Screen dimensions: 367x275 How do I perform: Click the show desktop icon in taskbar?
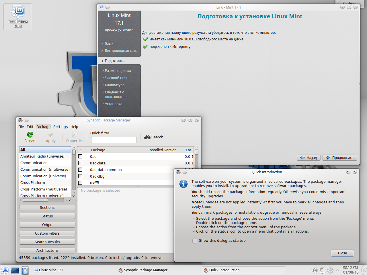point(15,270)
